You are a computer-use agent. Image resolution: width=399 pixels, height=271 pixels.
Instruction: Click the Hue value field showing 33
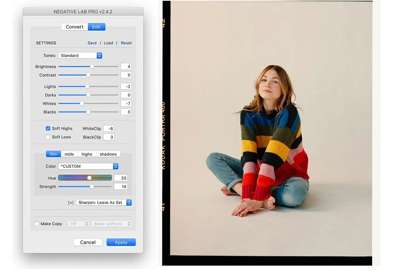point(121,178)
